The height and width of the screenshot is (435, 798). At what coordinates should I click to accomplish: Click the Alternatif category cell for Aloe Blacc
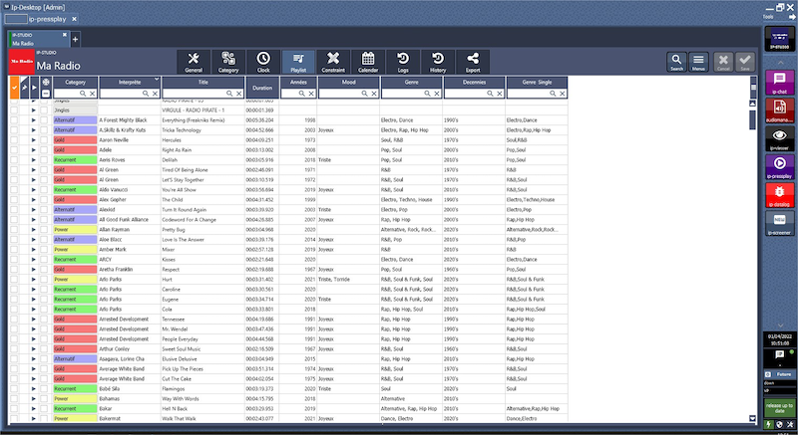pyautogui.click(x=76, y=240)
